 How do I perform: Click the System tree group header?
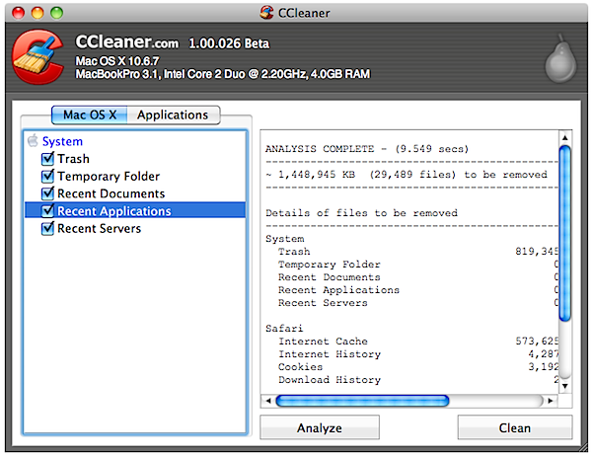point(62,141)
